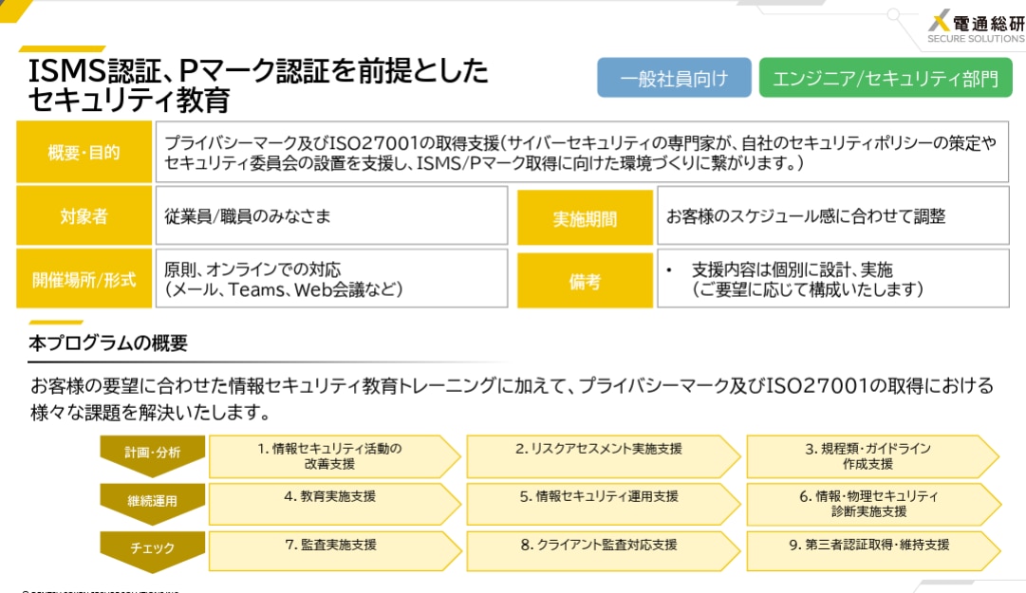Click the 実施期間 yellow label
Screen dimensions: 1026x593
point(585,217)
